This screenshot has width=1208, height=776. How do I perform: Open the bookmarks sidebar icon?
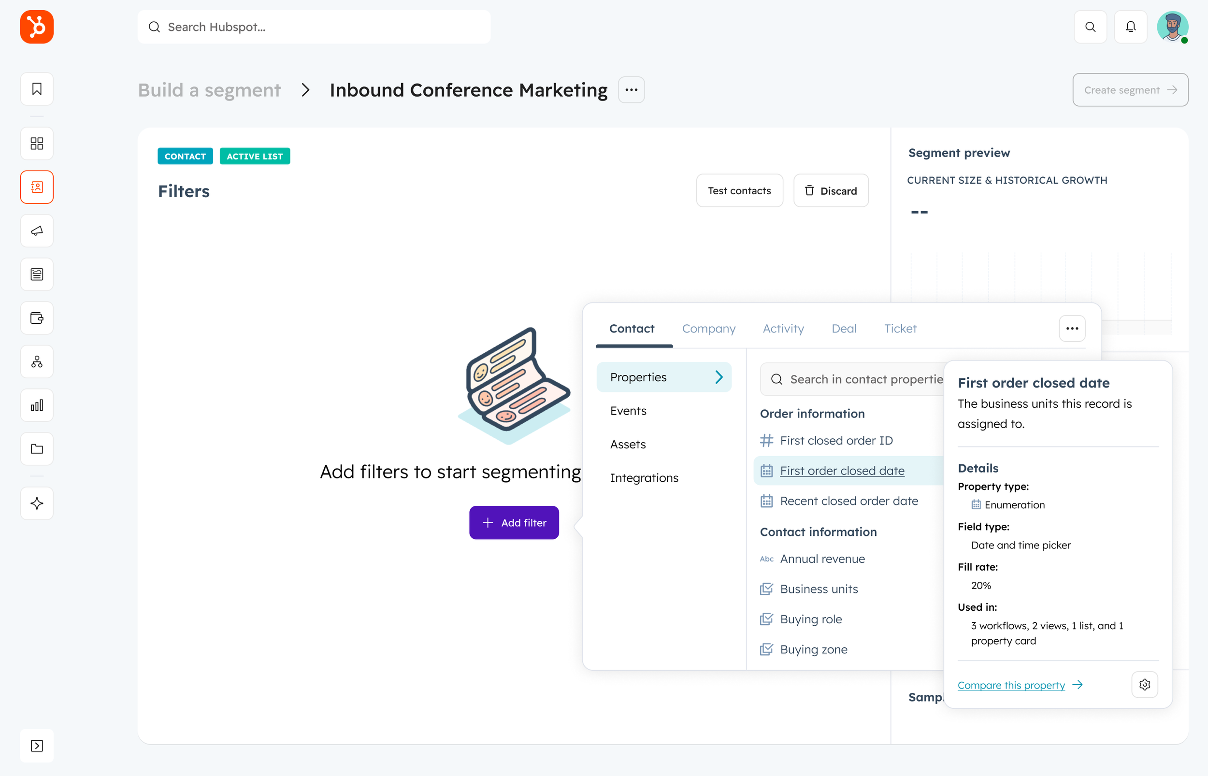(x=37, y=89)
